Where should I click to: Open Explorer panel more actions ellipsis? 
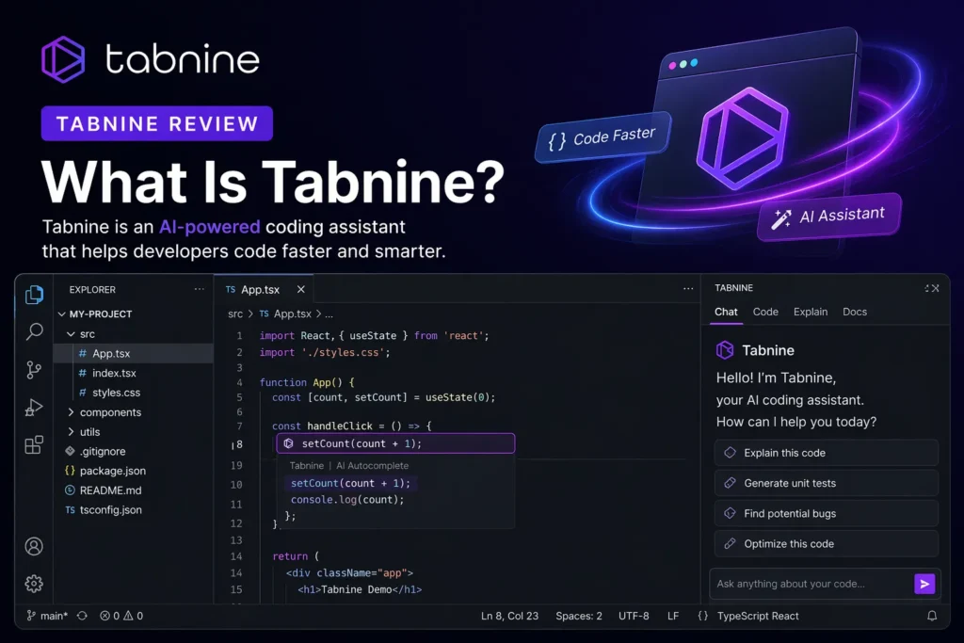pyautogui.click(x=200, y=289)
